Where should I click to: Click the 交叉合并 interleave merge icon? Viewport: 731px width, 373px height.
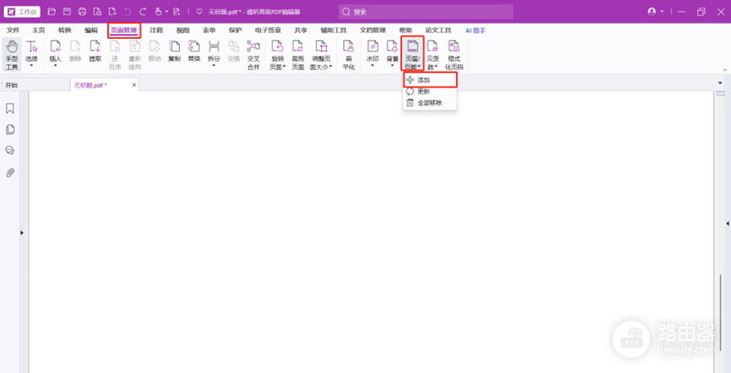click(x=254, y=46)
